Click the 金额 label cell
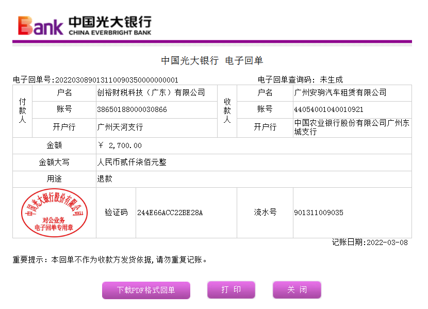428x309 pixels. tap(54, 145)
